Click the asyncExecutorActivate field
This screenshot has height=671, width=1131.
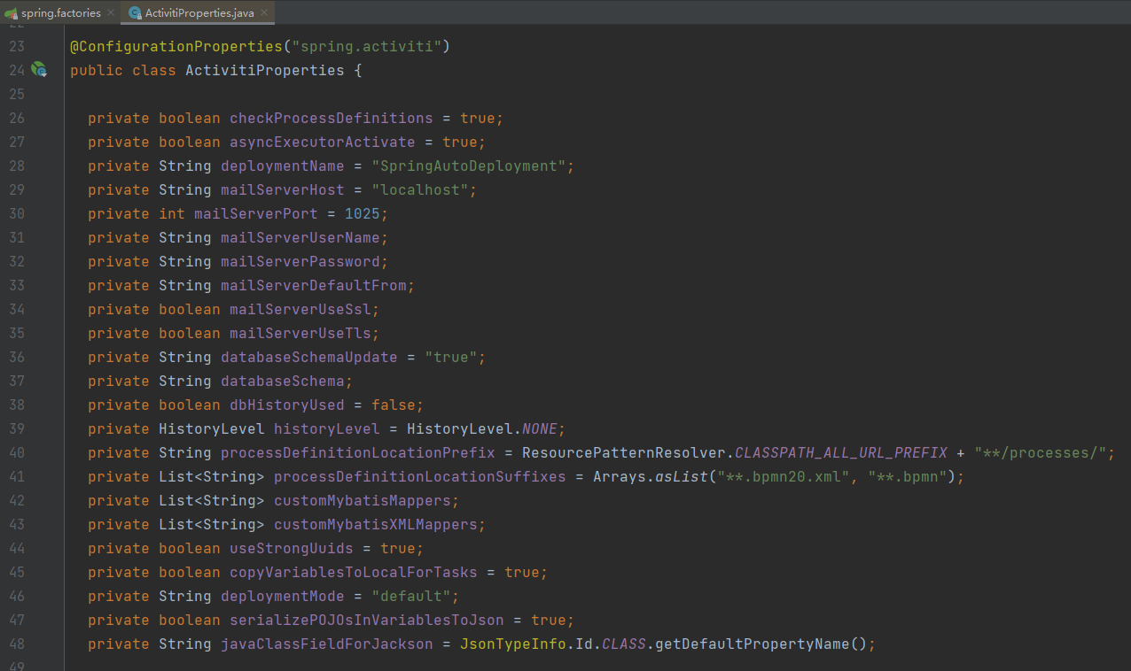tap(323, 142)
